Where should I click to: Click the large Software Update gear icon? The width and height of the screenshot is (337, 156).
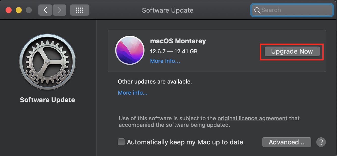coord(47,62)
